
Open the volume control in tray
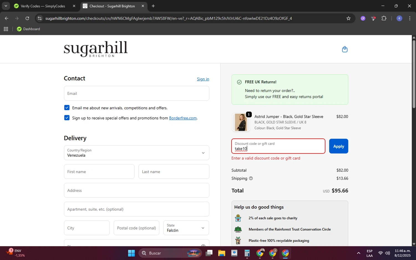(x=387, y=253)
